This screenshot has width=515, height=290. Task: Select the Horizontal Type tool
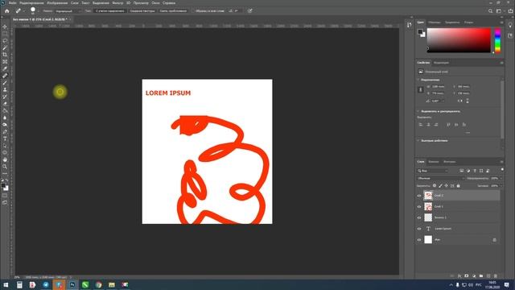point(5,139)
